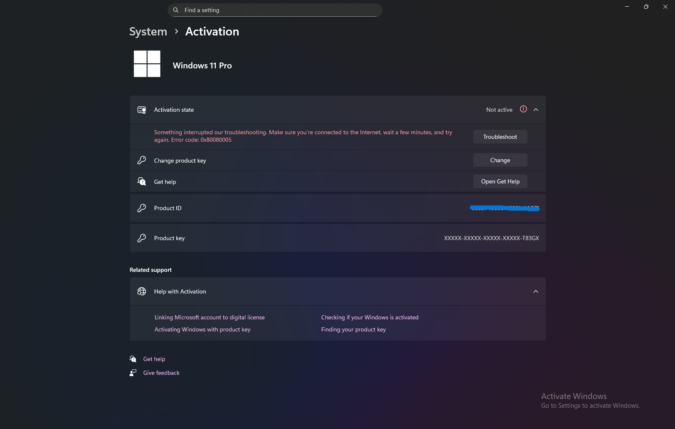The image size is (675, 429).
Task: Click the Windows logo beside Windows 11 Pro
Action: click(x=147, y=64)
